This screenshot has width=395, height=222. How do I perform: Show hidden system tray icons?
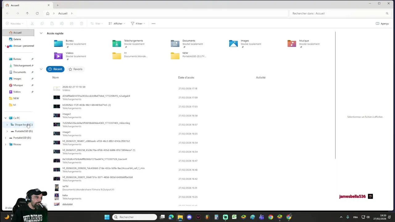341,217
